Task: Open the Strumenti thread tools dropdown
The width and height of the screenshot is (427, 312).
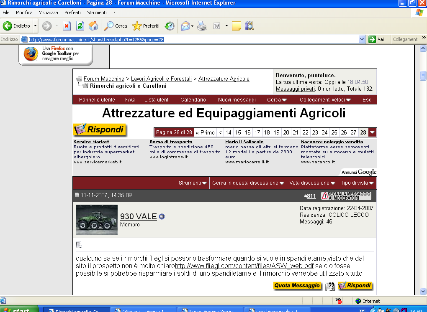Action: coord(193,183)
